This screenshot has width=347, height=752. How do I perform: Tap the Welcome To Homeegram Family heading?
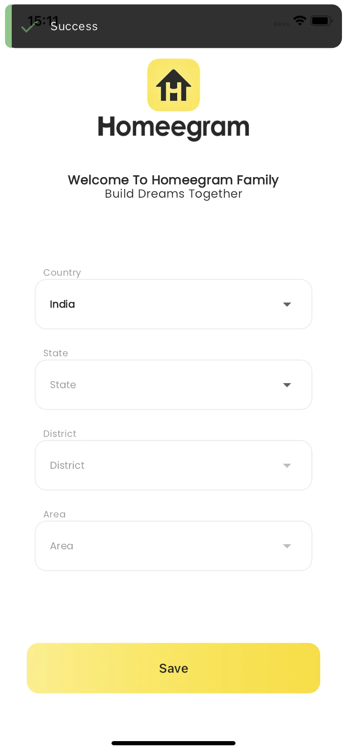[173, 180]
